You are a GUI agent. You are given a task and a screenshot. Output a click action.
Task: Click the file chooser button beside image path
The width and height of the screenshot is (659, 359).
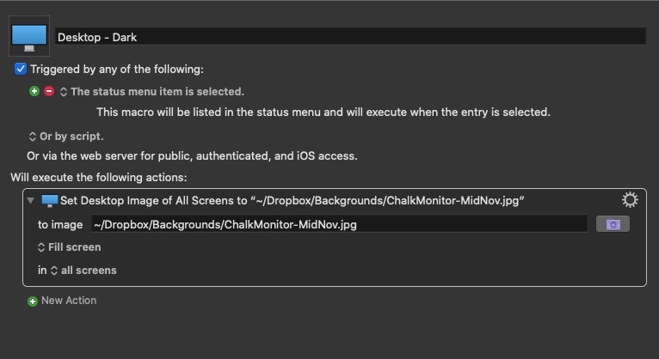(x=613, y=224)
